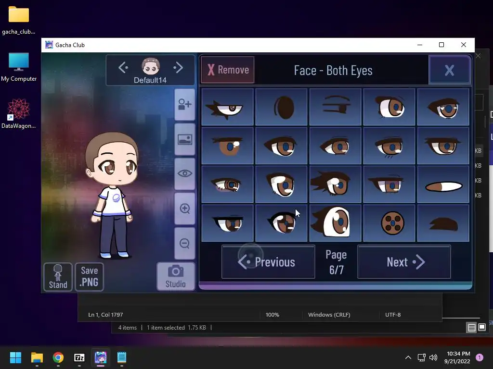Click "4 items" in Explorer status bar
The image size is (493, 369).
click(x=127, y=328)
